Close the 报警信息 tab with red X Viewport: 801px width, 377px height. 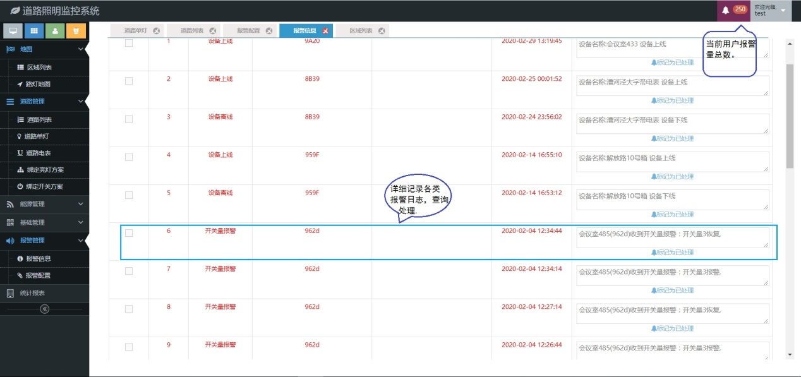coord(325,30)
